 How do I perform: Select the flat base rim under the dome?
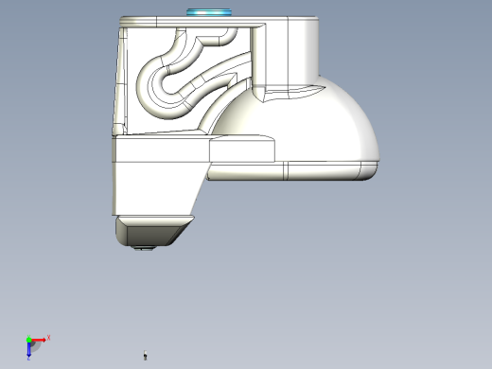(x=291, y=171)
